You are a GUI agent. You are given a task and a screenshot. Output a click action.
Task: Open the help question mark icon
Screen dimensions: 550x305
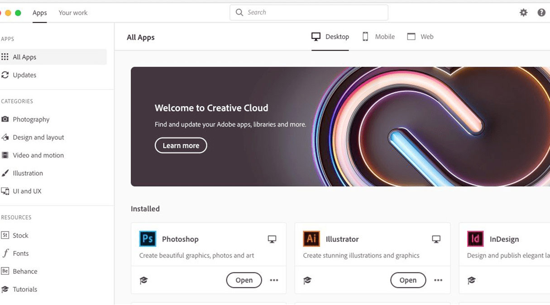click(541, 13)
